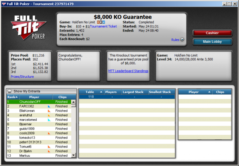Select player Tomuel6 row
239x166 pixels.
39,147
